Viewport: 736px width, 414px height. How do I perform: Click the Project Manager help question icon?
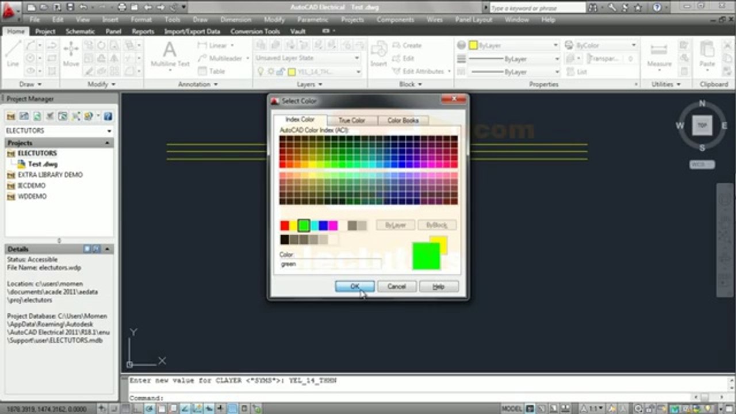click(x=108, y=116)
